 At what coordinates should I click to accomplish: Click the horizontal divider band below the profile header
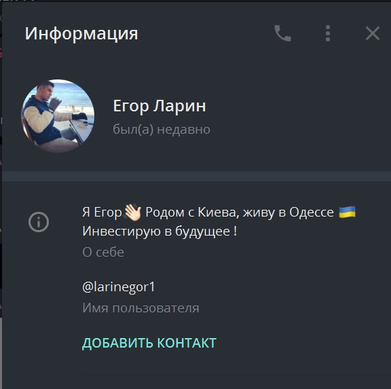tap(196, 177)
